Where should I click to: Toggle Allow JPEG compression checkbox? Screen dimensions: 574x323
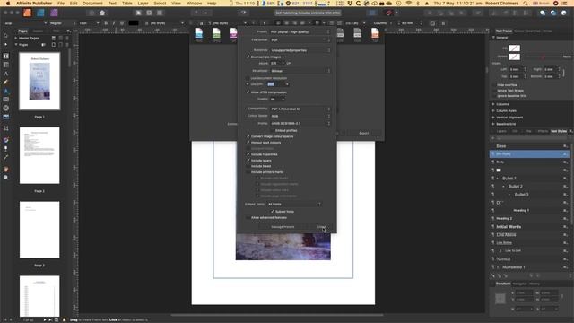coord(248,92)
